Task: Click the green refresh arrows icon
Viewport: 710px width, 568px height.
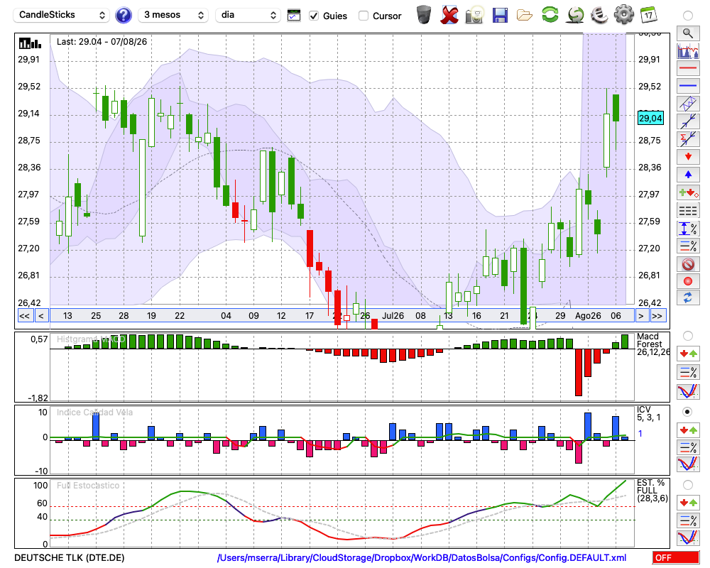Action: pos(550,15)
